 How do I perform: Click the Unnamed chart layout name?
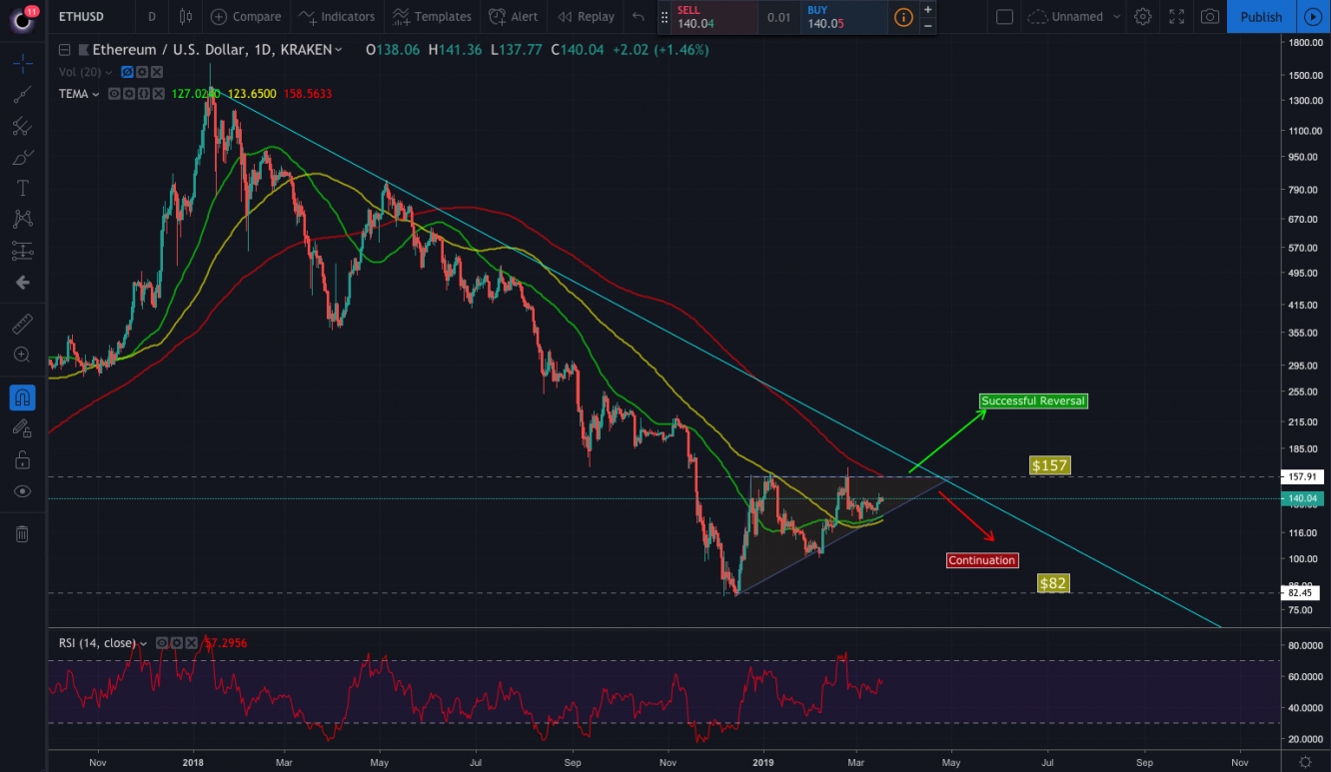click(1077, 17)
